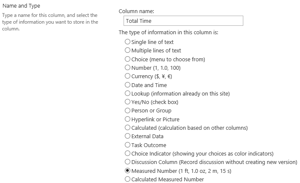
Task: Choose Choice Indicator radio option
Action: pyautogui.click(x=127, y=153)
